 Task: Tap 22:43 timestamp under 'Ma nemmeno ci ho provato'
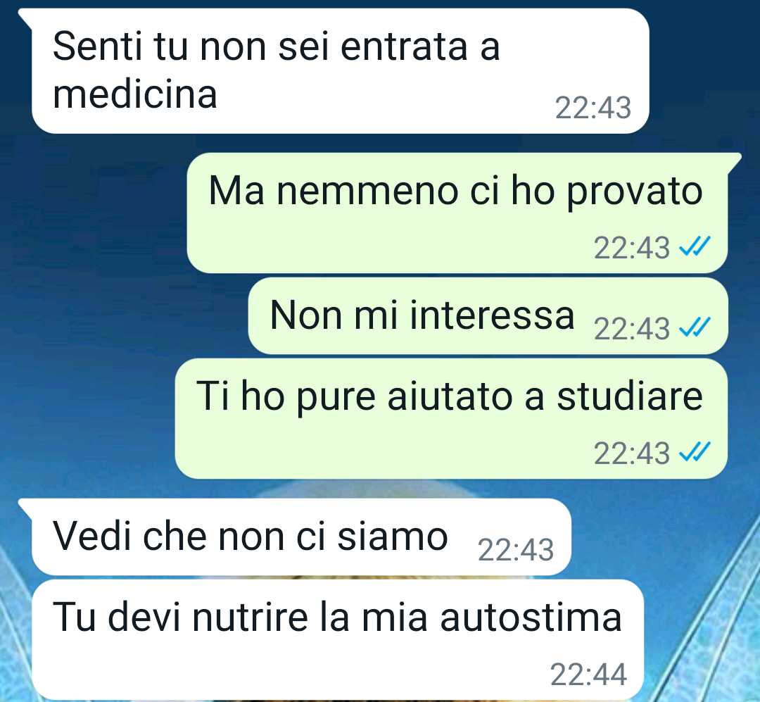coord(631,248)
